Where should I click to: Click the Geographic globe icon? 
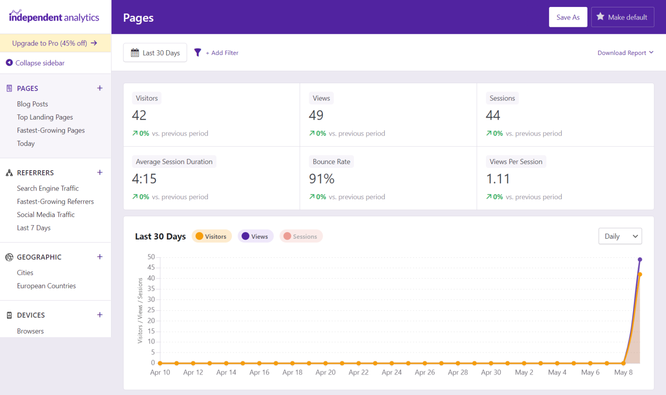coord(9,257)
